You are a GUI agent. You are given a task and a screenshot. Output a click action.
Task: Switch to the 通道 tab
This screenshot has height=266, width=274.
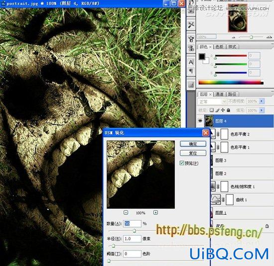[220, 94]
